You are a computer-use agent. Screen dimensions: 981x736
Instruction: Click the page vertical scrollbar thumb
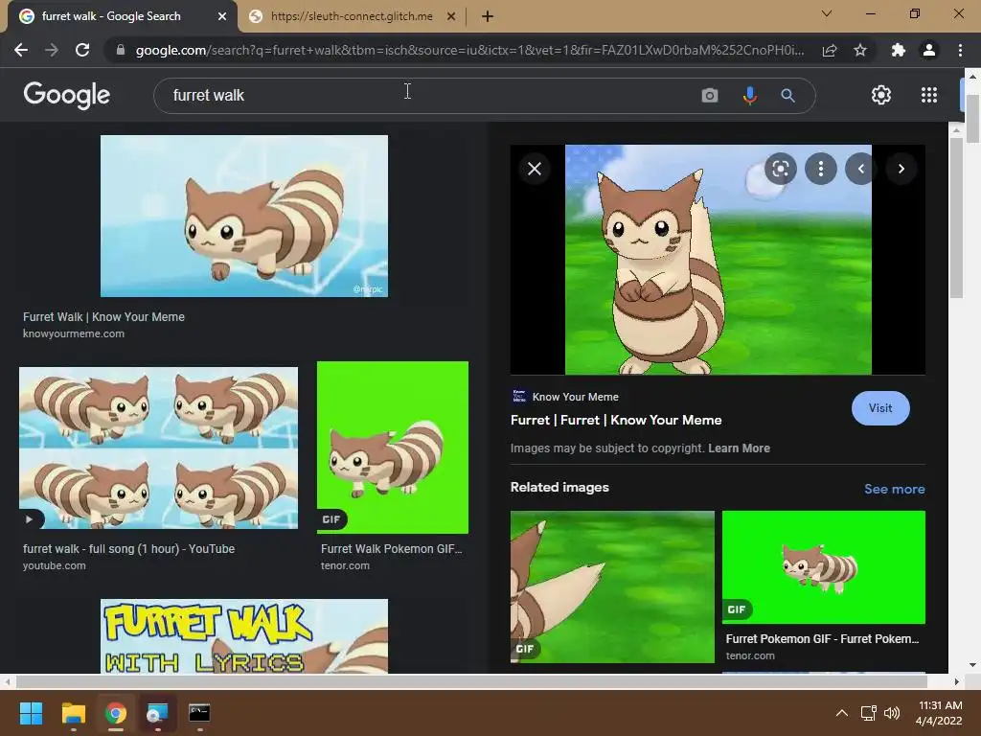[972, 119]
